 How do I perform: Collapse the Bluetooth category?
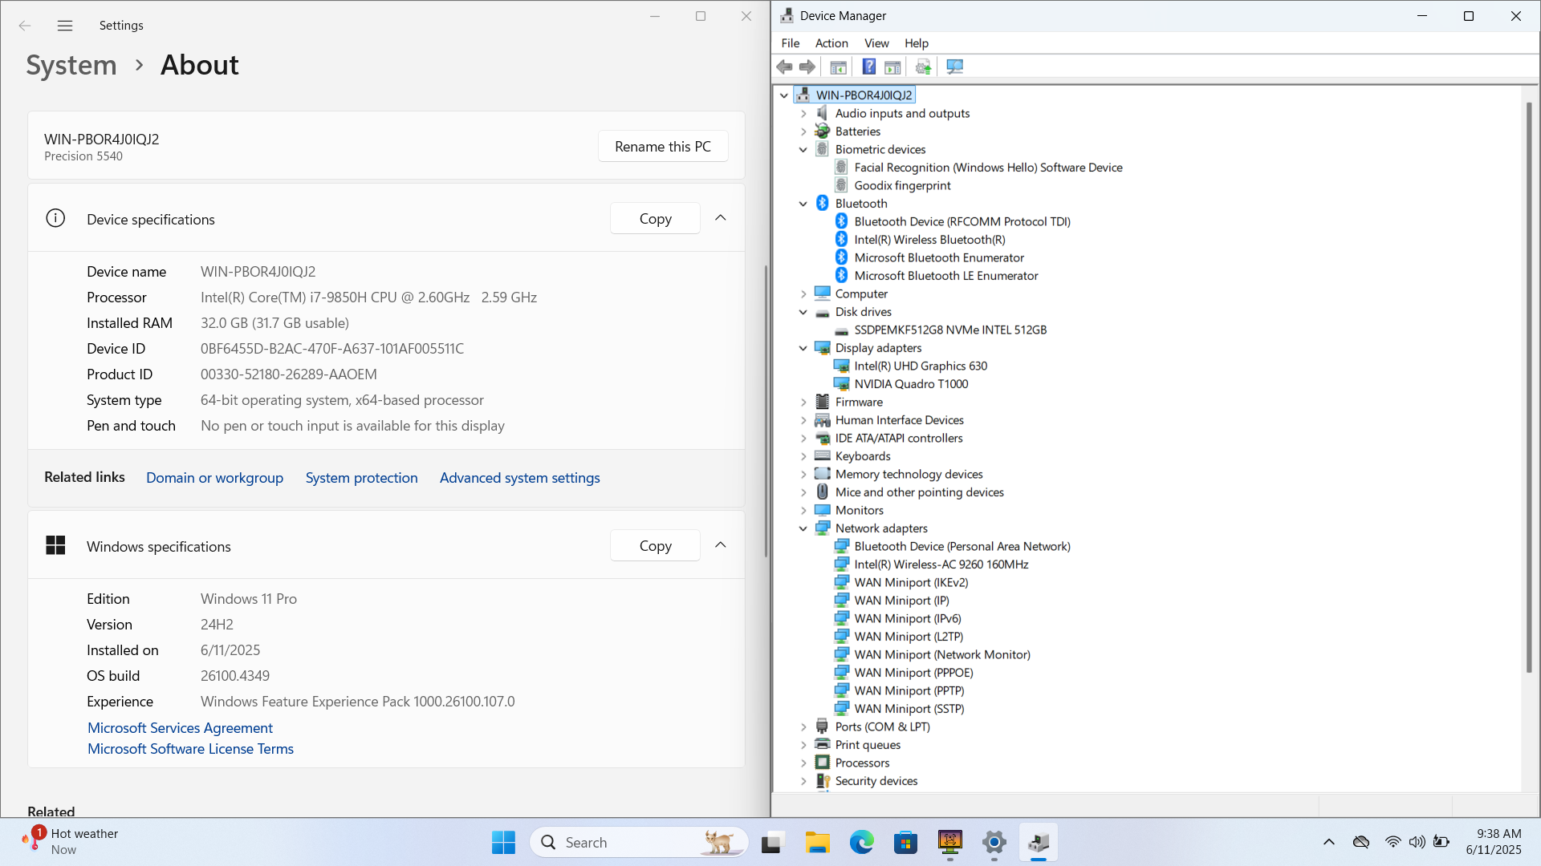tap(803, 204)
